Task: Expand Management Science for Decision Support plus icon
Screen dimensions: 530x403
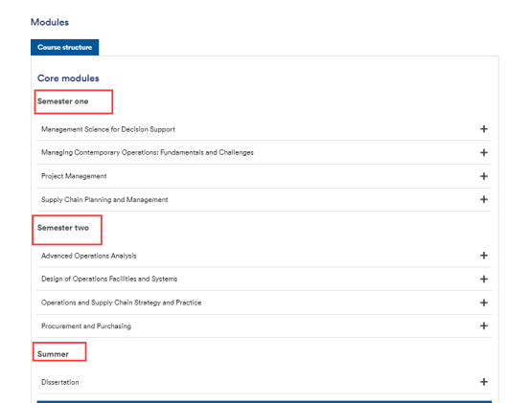Action: point(484,129)
